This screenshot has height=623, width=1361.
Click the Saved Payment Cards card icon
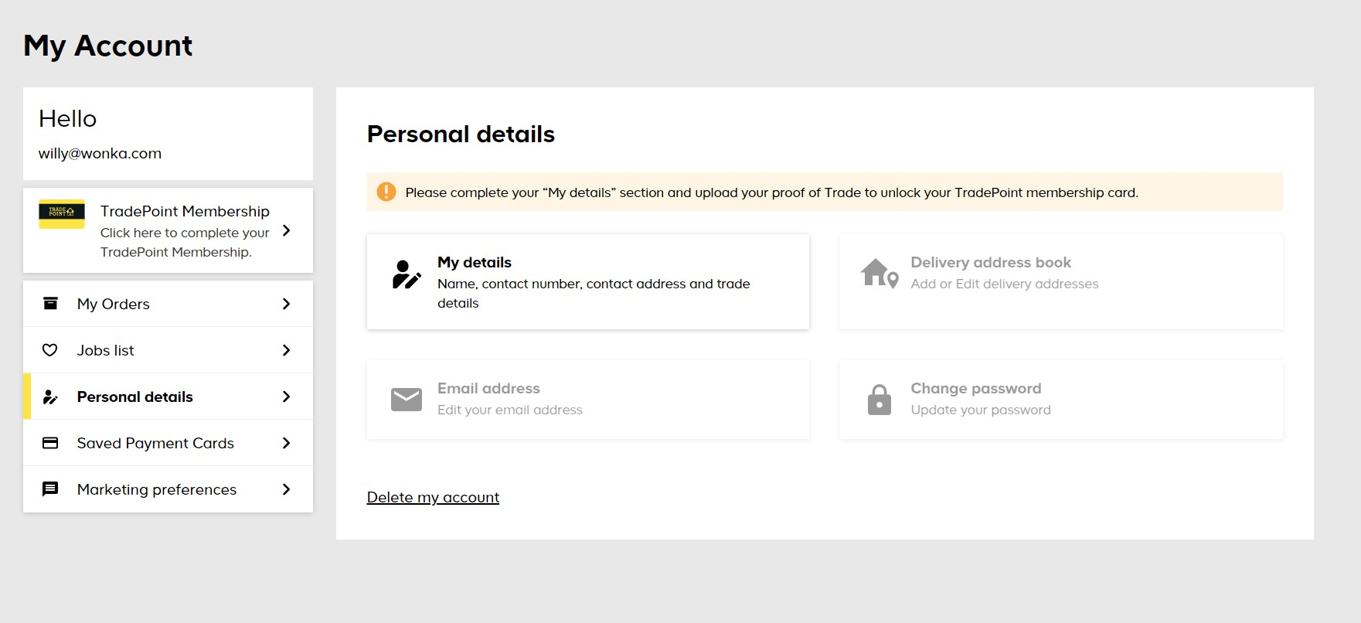50,443
